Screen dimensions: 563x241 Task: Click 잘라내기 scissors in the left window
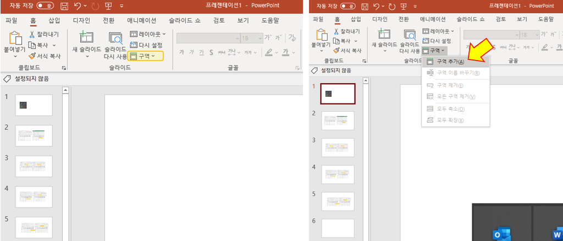coord(31,35)
